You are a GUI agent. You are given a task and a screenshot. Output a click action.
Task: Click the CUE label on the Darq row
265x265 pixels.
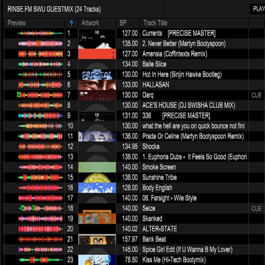256,95
